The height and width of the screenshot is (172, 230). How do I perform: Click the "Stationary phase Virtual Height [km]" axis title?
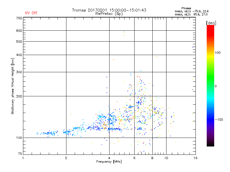pos(13,86)
